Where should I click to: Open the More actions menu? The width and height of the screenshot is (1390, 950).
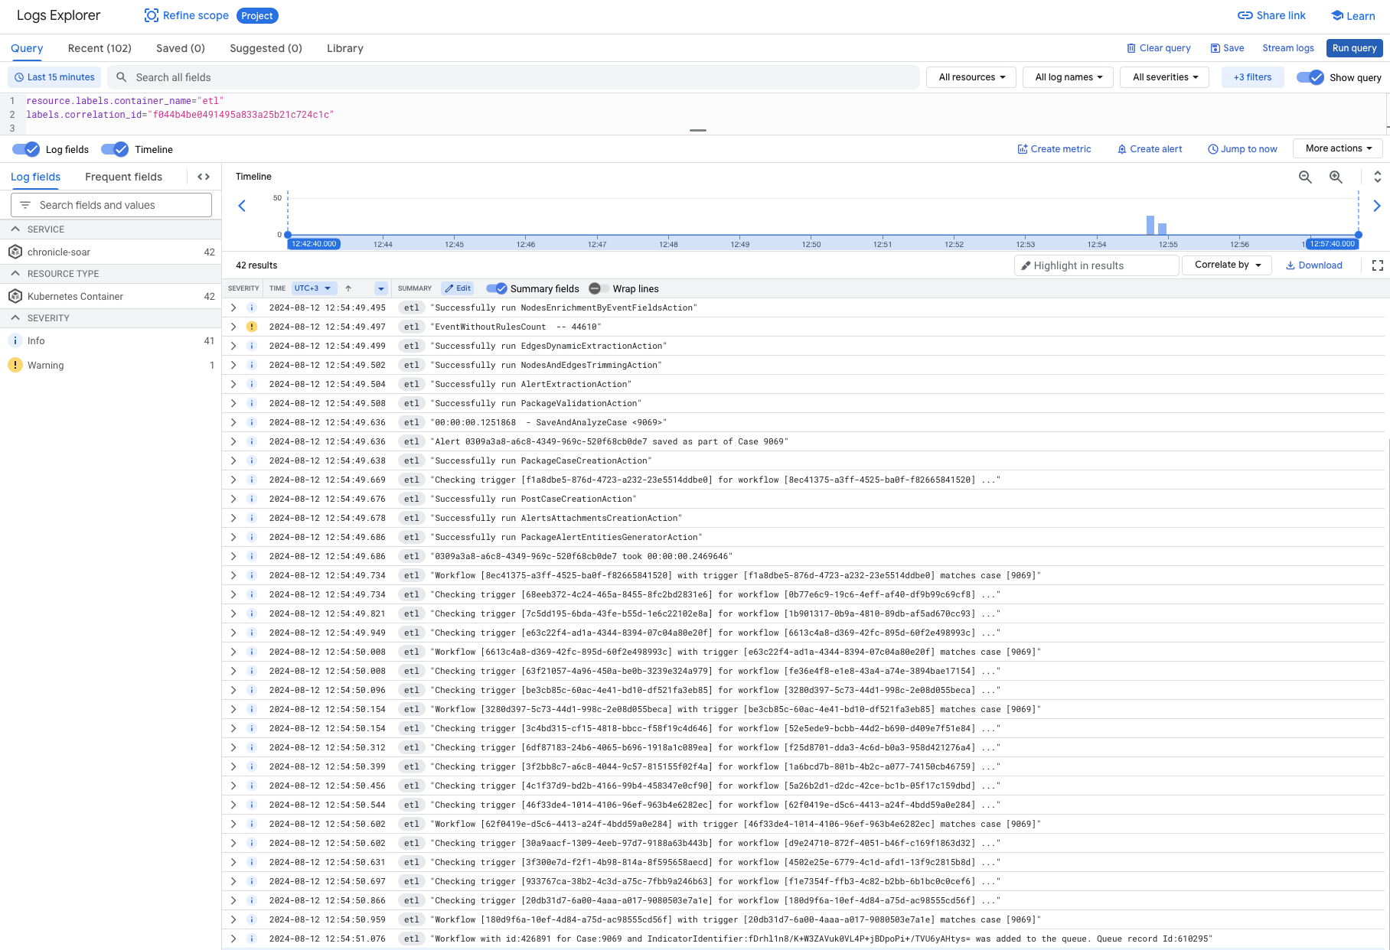coord(1337,148)
